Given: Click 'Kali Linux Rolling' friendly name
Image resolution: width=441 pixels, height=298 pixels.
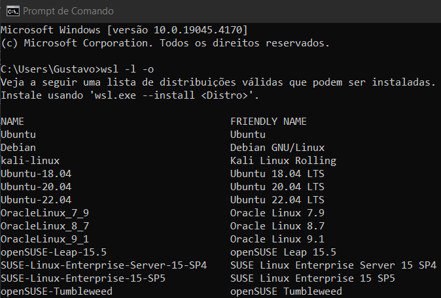Looking at the screenshot, I should 283,161.
